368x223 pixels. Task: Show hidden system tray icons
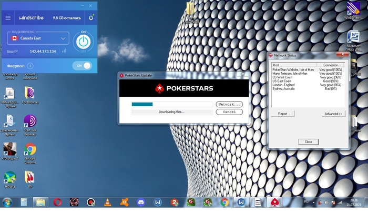[313, 202]
